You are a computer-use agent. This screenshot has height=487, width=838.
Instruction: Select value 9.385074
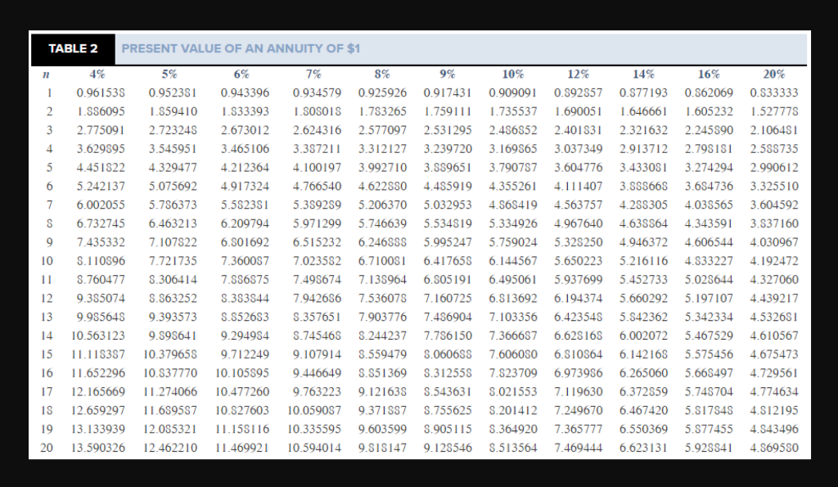(x=101, y=298)
